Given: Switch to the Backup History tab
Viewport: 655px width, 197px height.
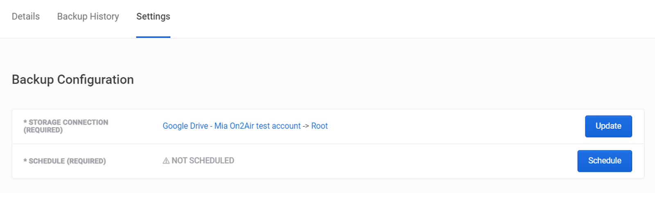Looking at the screenshot, I should pyautogui.click(x=88, y=16).
